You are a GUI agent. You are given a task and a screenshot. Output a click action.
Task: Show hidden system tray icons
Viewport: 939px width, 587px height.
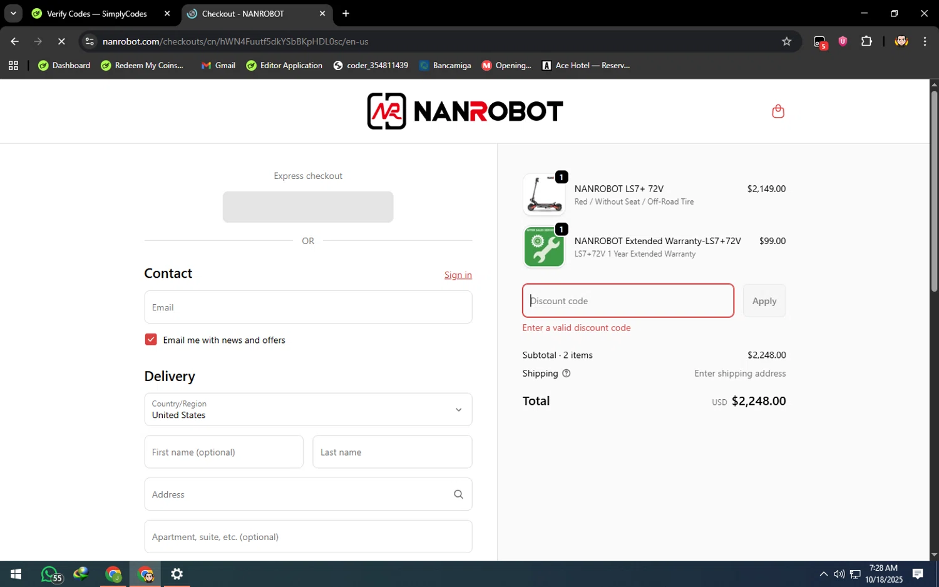824,574
